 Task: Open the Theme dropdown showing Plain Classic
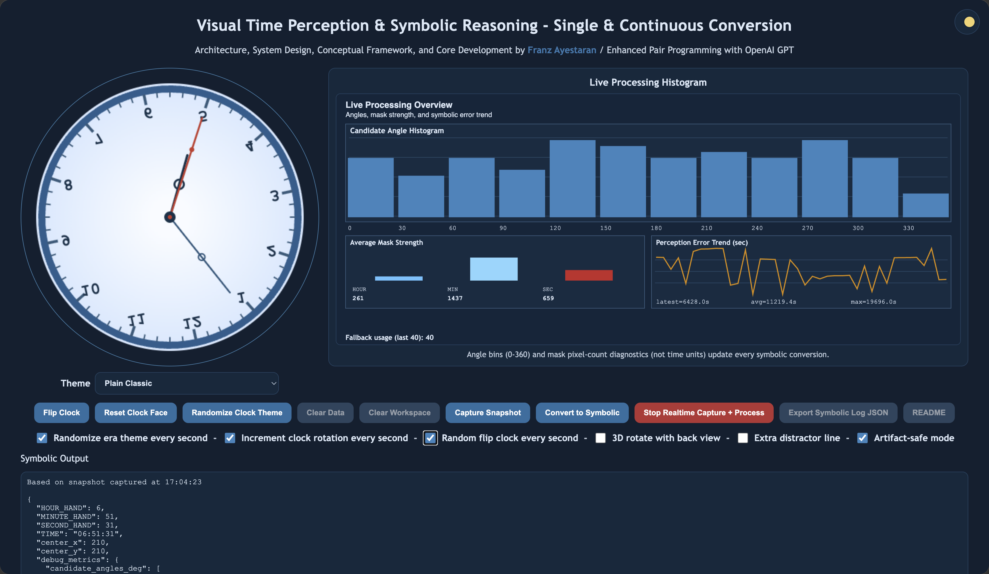point(187,383)
